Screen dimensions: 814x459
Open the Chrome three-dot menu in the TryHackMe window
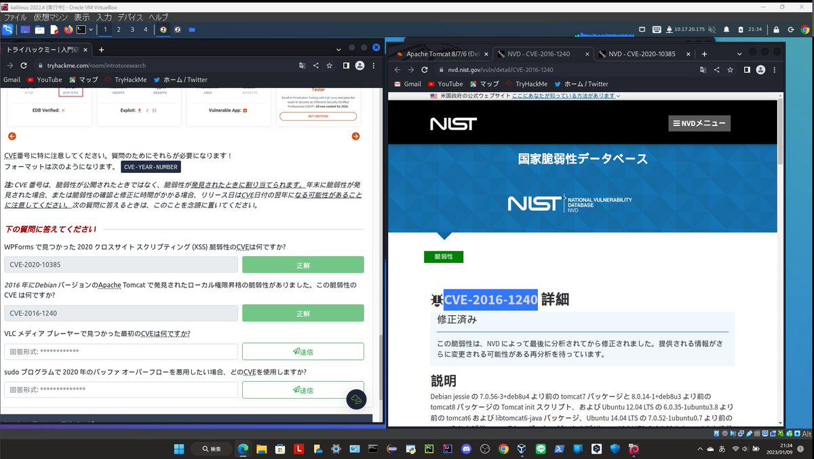point(373,66)
